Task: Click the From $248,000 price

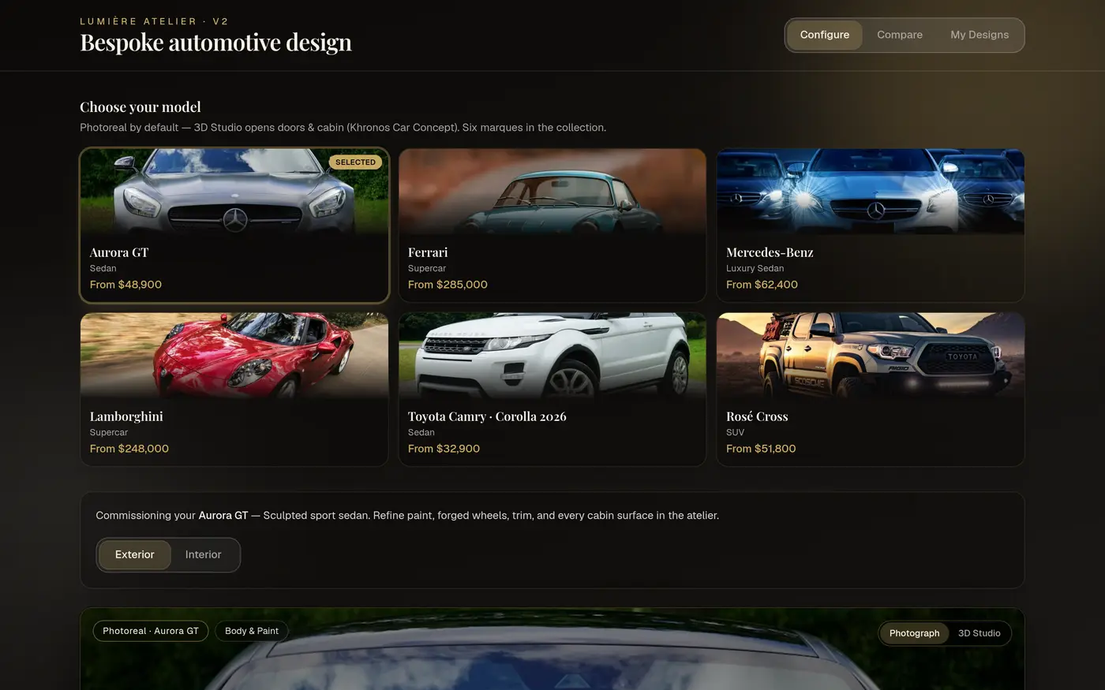Action: tap(129, 449)
